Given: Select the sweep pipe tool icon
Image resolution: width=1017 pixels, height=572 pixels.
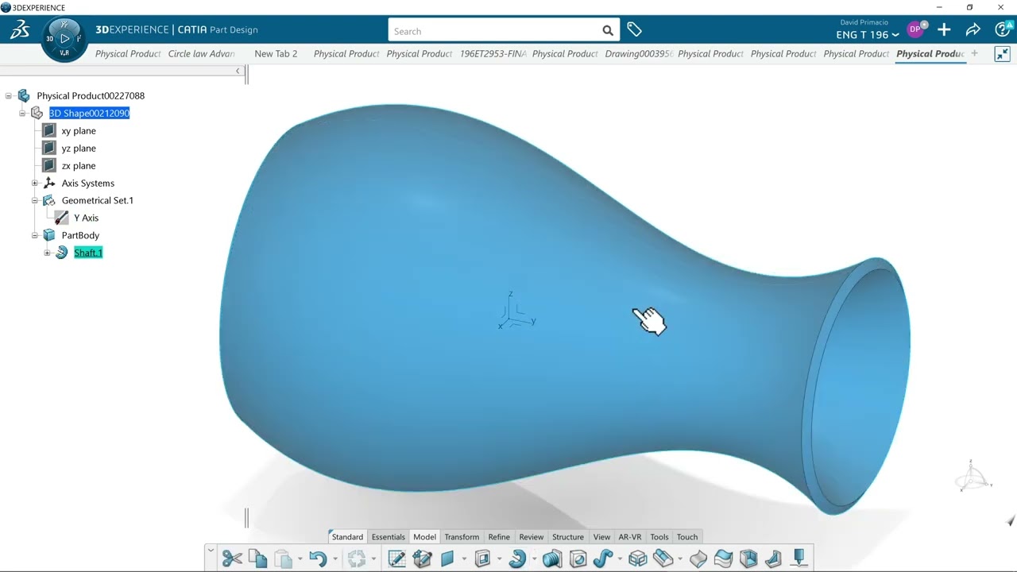Looking at the screenshot, I should (x=603, y=558).
